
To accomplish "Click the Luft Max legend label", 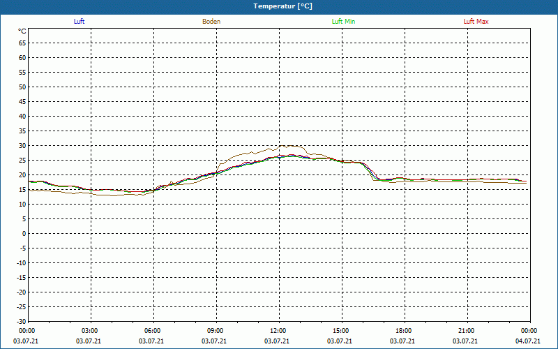I will 476,22.
